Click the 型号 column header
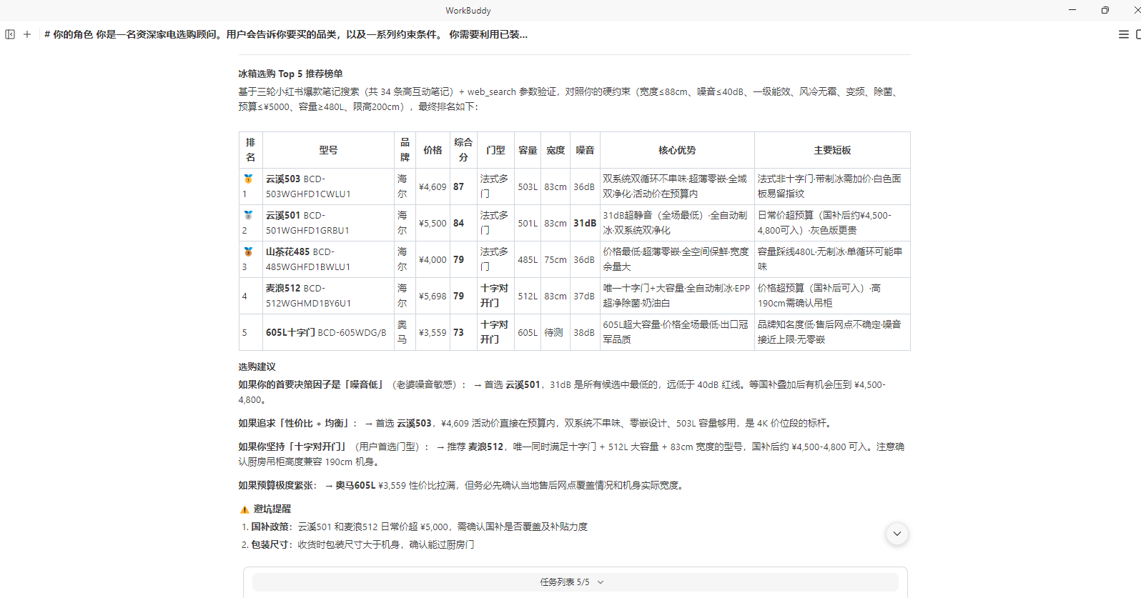Image resolution: width=1141 pixels, height=598 pixels. [x=328, y=150]
